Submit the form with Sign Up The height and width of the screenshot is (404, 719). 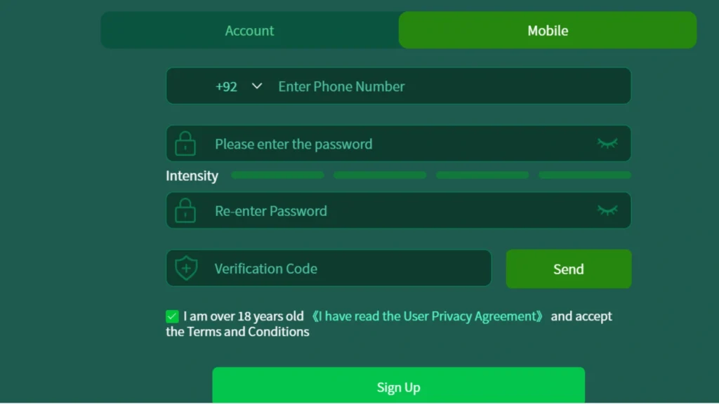coord(399,386)
